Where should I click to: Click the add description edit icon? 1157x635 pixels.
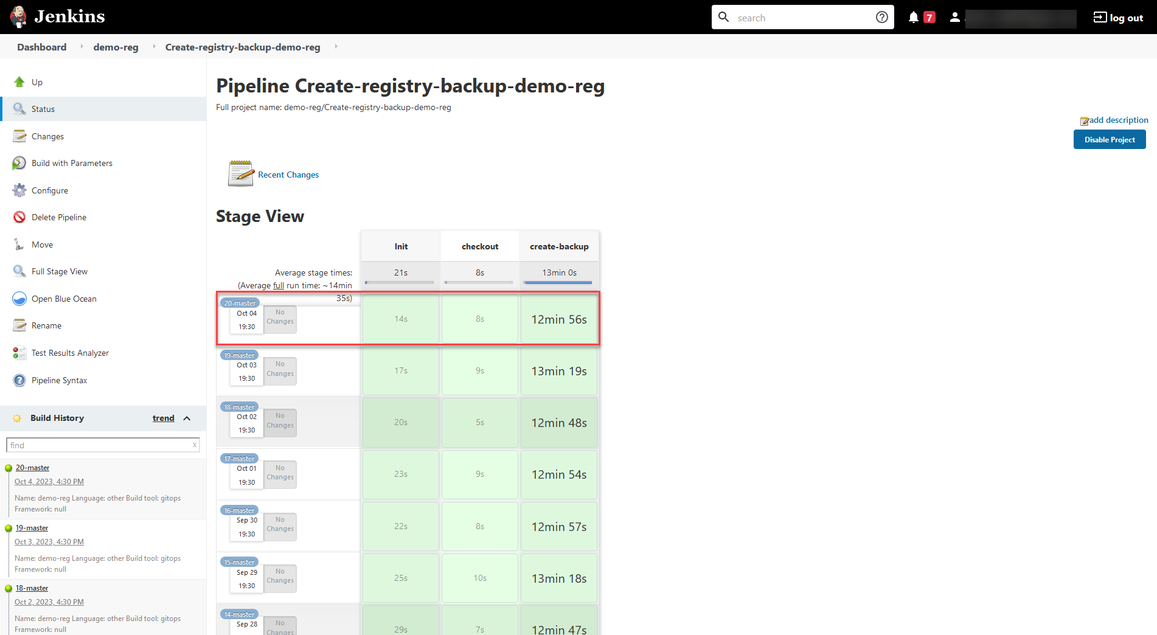pyautogui.click(x=1084, y=121)
